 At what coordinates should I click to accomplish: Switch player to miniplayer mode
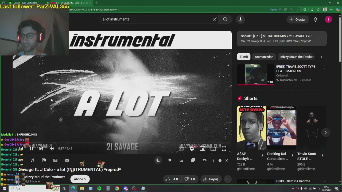[203, 149]
